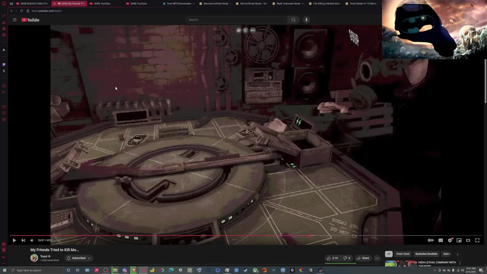Switch to Free MP3 Downloader tab
Viewport: 487px width, 274px height.
[178, 3]
